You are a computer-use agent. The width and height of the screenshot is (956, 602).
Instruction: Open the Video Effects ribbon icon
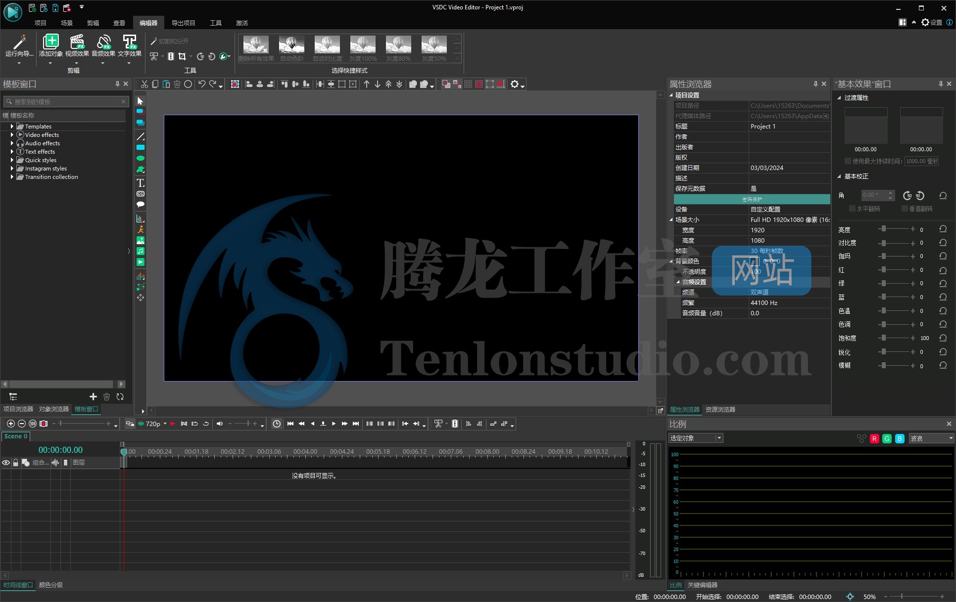77,42
